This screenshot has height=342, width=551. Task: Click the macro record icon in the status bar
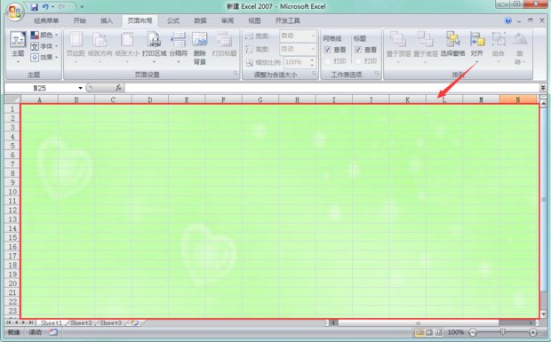click(x=53, y=332)
